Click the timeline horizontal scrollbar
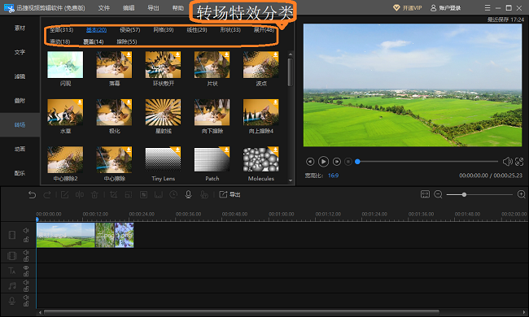This screenshot has width=529, height=317. point(242,312)
